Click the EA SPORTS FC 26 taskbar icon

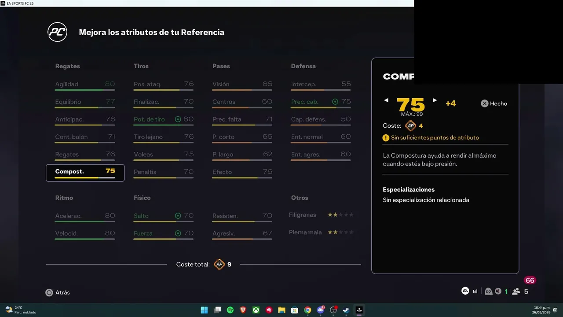pos(359,310)
